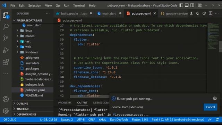The height and width of the screenshot is (125, 222).
Task: Open Explorer panel more actions ellipsis
Action: tap(48, 13)
